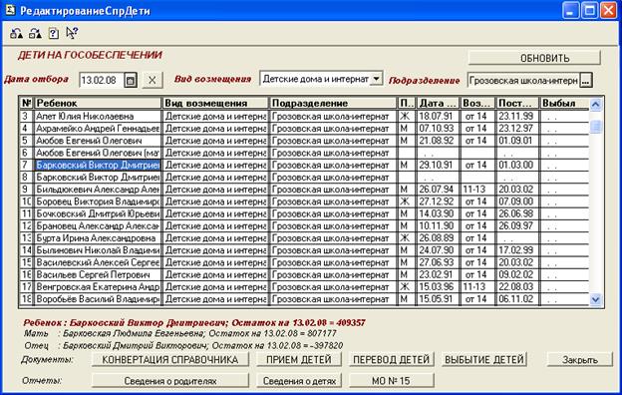Image resolution: width=622 pixels, height=395 pixels.
Task: Click the № column header
Action: (27, 103)
